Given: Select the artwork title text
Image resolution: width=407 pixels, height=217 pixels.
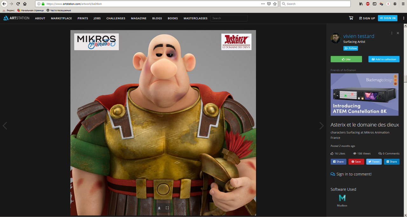Looking at the screenshot, I should [x=365, y=125].
